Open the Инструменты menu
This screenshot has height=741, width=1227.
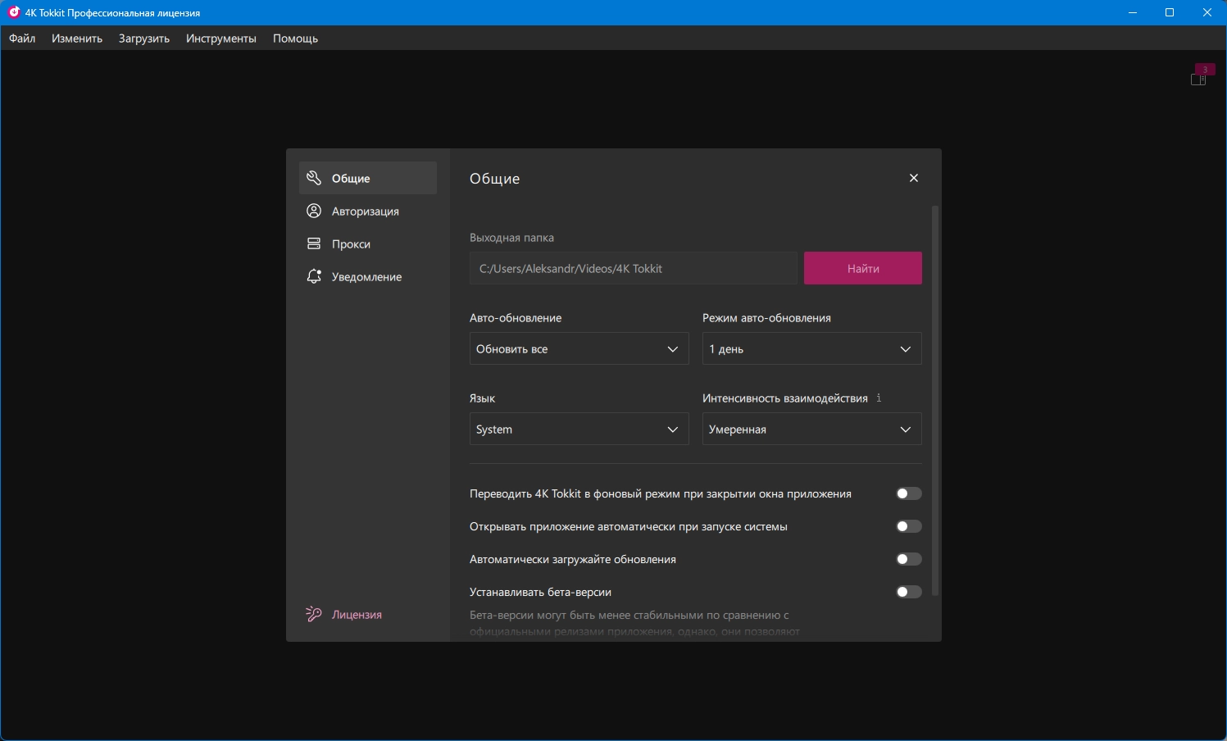(220, 39)
